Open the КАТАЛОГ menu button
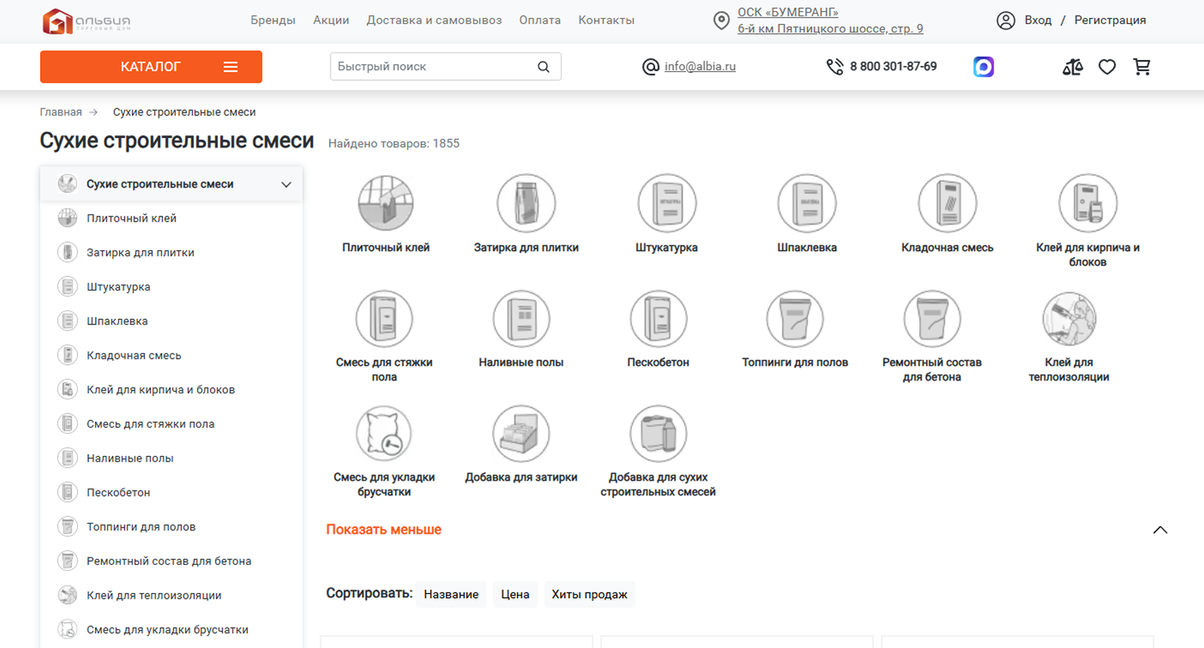The height and width of the screenshot is (648, 1204). [x=151, y=67]
